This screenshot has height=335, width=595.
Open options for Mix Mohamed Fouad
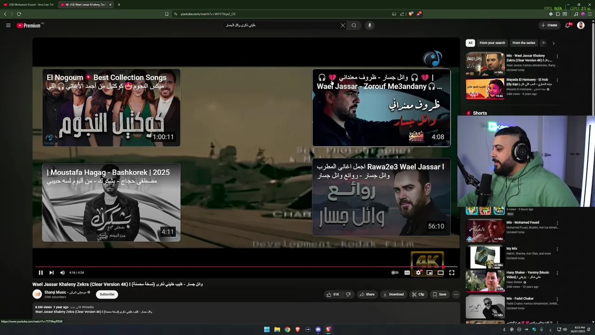[557, 223]
